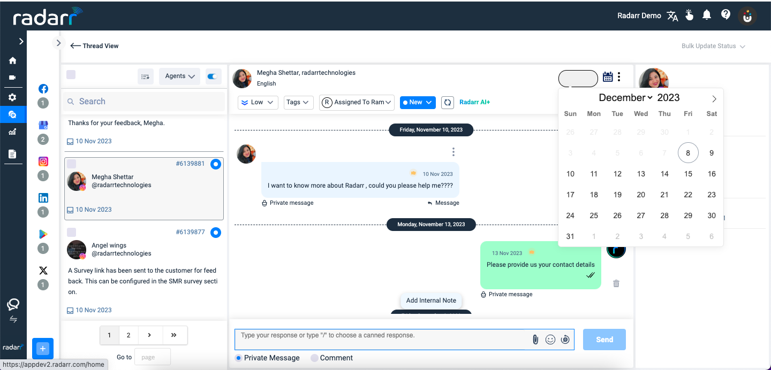This screenshot has width=771, height=370.
Task: Attach a file with paperclip icon
Action: click(535, 340)
